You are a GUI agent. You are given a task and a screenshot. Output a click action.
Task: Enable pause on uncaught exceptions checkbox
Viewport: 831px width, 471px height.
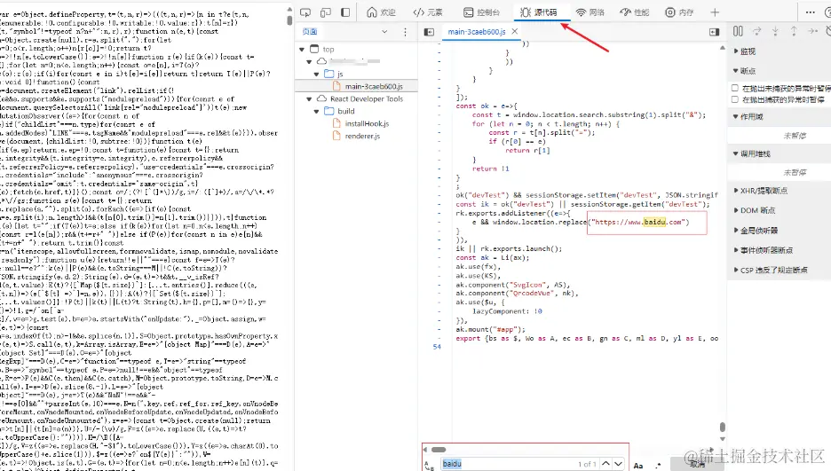click(734, 89)
